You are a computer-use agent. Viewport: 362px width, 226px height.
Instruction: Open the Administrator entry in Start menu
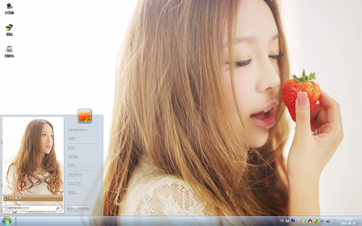pos(78,130)
